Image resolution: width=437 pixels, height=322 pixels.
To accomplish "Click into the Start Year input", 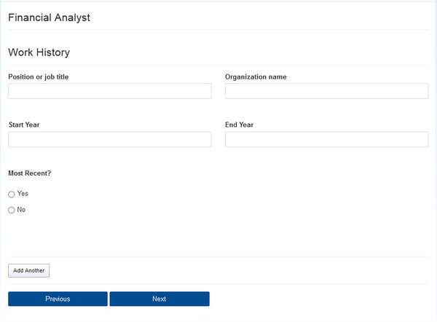I will click(109, 139).
